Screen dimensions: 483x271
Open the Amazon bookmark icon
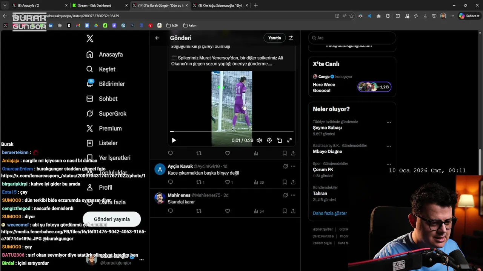(x=160, y=25)
